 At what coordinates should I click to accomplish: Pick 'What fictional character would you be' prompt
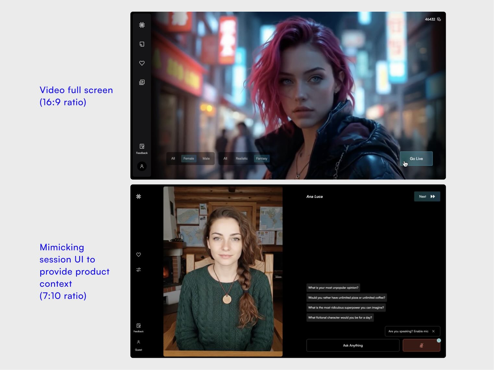(x=340, y=318)
